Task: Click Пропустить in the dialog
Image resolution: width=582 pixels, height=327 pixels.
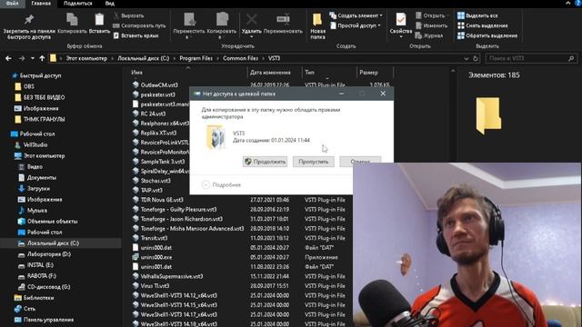Action: 313,162
